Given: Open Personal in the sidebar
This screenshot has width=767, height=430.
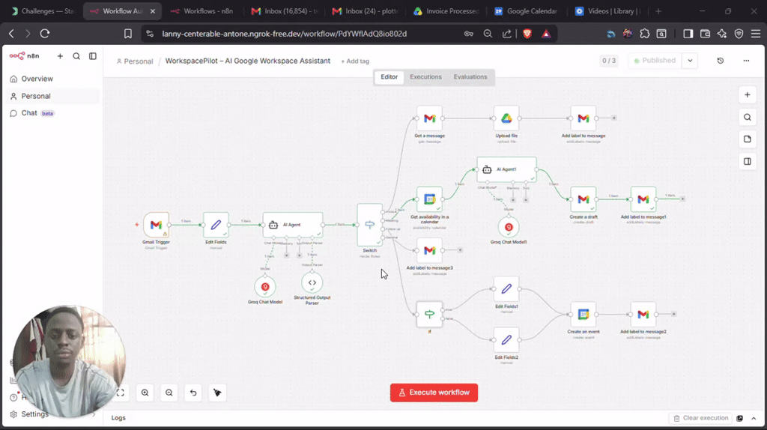Looking at the screenshot, I should point(52,96).
